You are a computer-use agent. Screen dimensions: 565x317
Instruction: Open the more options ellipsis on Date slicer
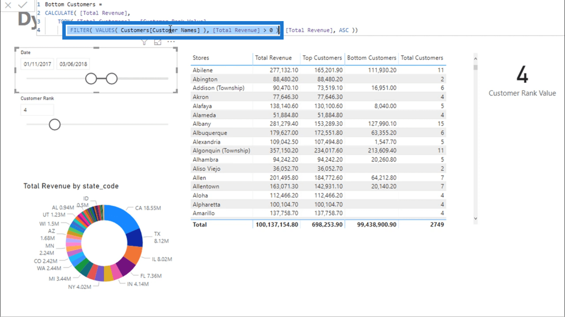(171, 42)
